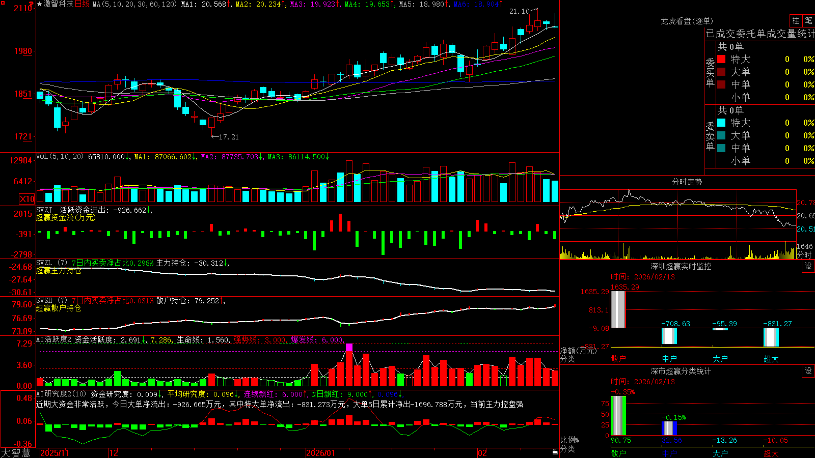Viewport: 815px width, 458px height.
Task: Click the MA1: 20.568 value
Action: click(203, 4)
